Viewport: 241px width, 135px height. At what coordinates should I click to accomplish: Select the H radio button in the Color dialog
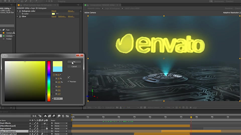(54, 75)
